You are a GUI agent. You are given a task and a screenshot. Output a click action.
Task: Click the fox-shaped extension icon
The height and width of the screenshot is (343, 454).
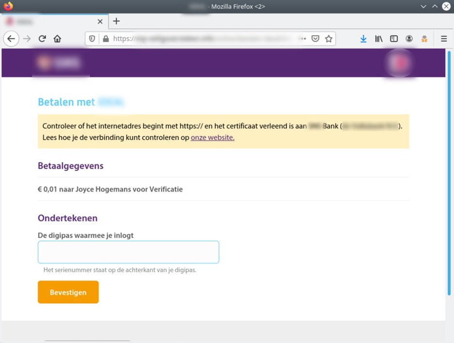[x=424, y=39]
